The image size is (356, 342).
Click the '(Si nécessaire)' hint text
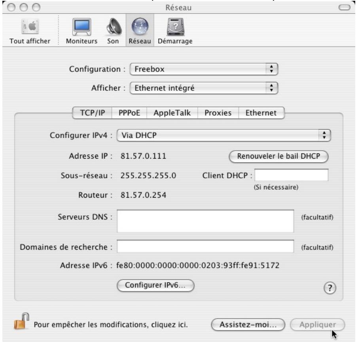pyautogui.click(x=276, y=187)
